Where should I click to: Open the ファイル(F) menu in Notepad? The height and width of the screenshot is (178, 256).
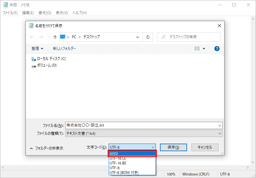[x=10, y=13]
